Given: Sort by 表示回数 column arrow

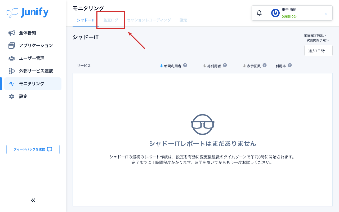Looking at the screenshot, I should click(244, 66).
